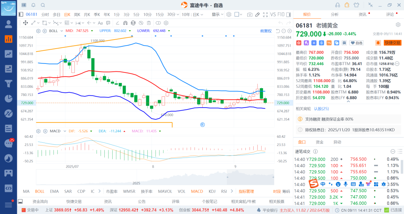
Task: Expand the chart to fullscreen
Action: click(265, 15)
